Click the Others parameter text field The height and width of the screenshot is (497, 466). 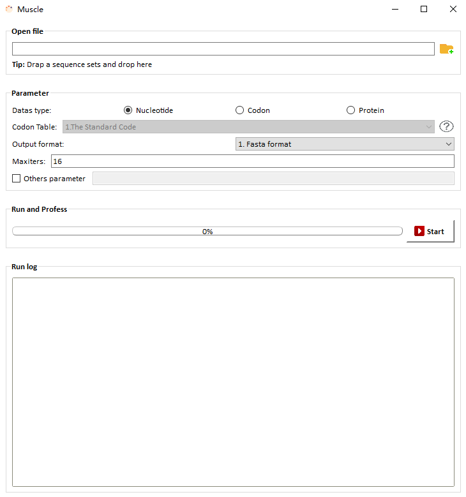(x=273, y=179)
